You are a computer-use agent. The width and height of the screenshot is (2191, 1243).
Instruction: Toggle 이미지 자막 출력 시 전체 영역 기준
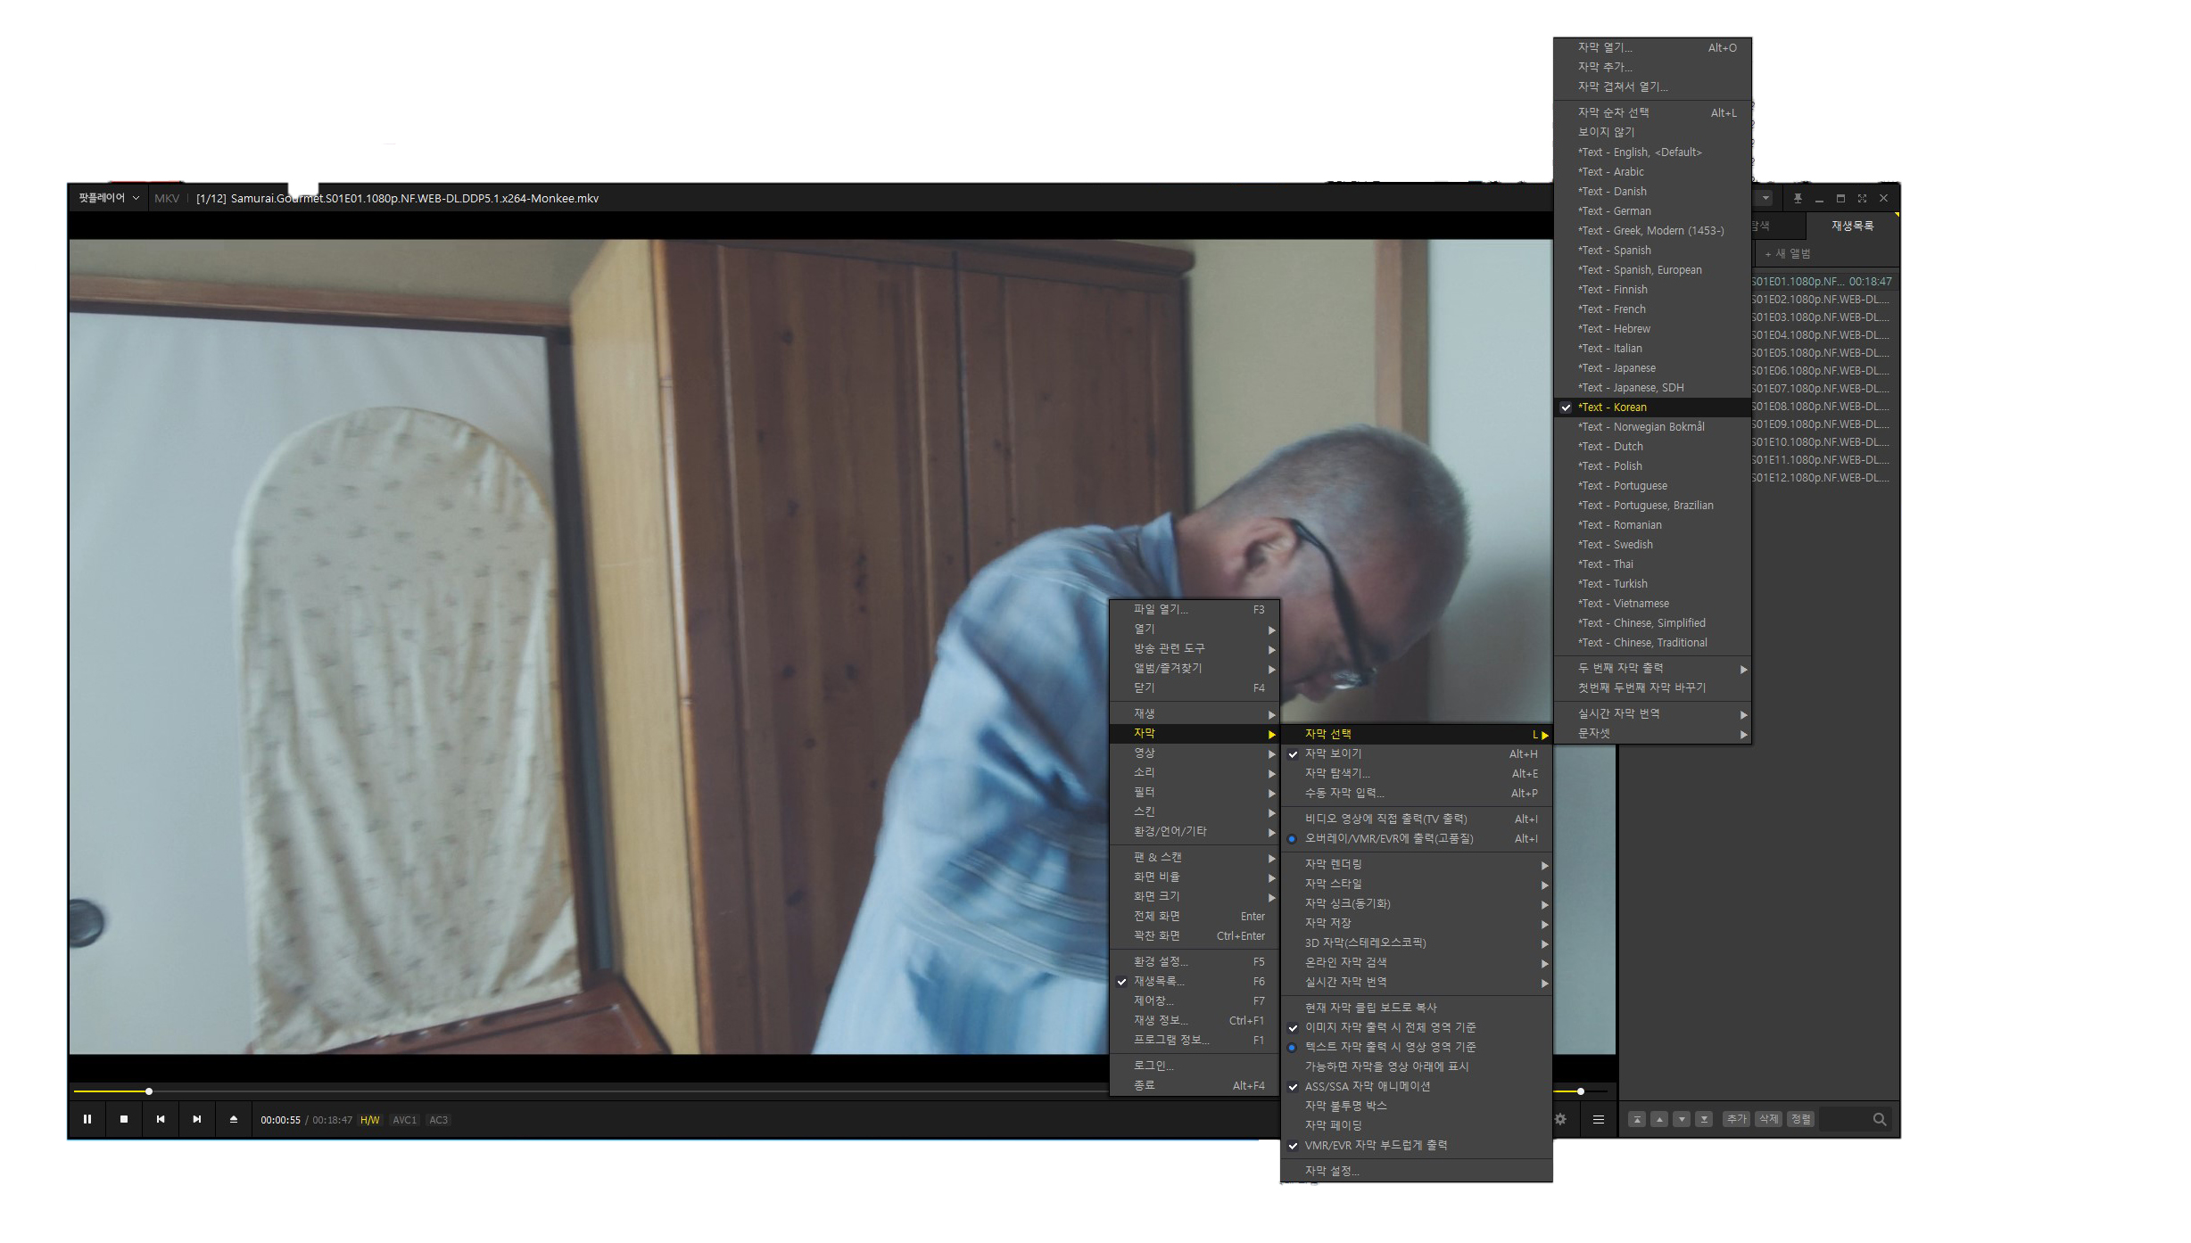[x=1416, y=1028]
